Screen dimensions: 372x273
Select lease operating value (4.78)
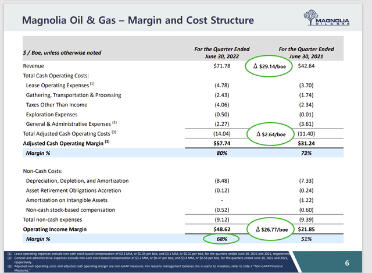222,86
